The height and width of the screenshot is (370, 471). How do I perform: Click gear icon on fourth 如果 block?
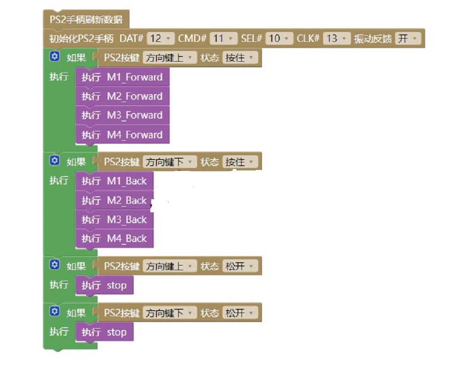(54, 311)
